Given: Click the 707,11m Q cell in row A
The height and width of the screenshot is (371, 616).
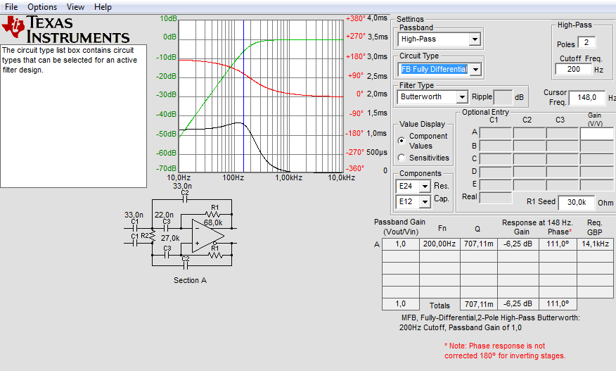Looking at the screenshot, I should coord(478,244).
